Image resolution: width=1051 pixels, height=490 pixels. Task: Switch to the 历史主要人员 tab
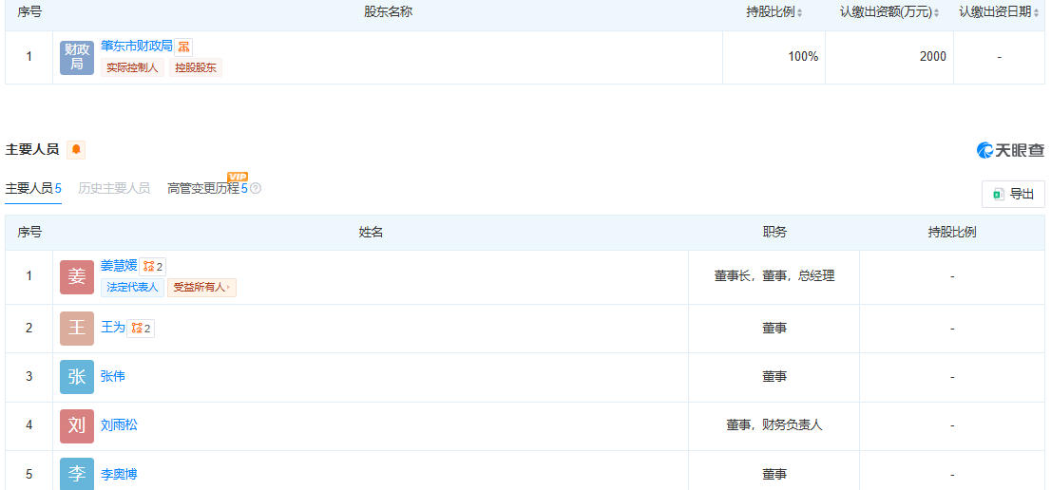tap(114, 189)
